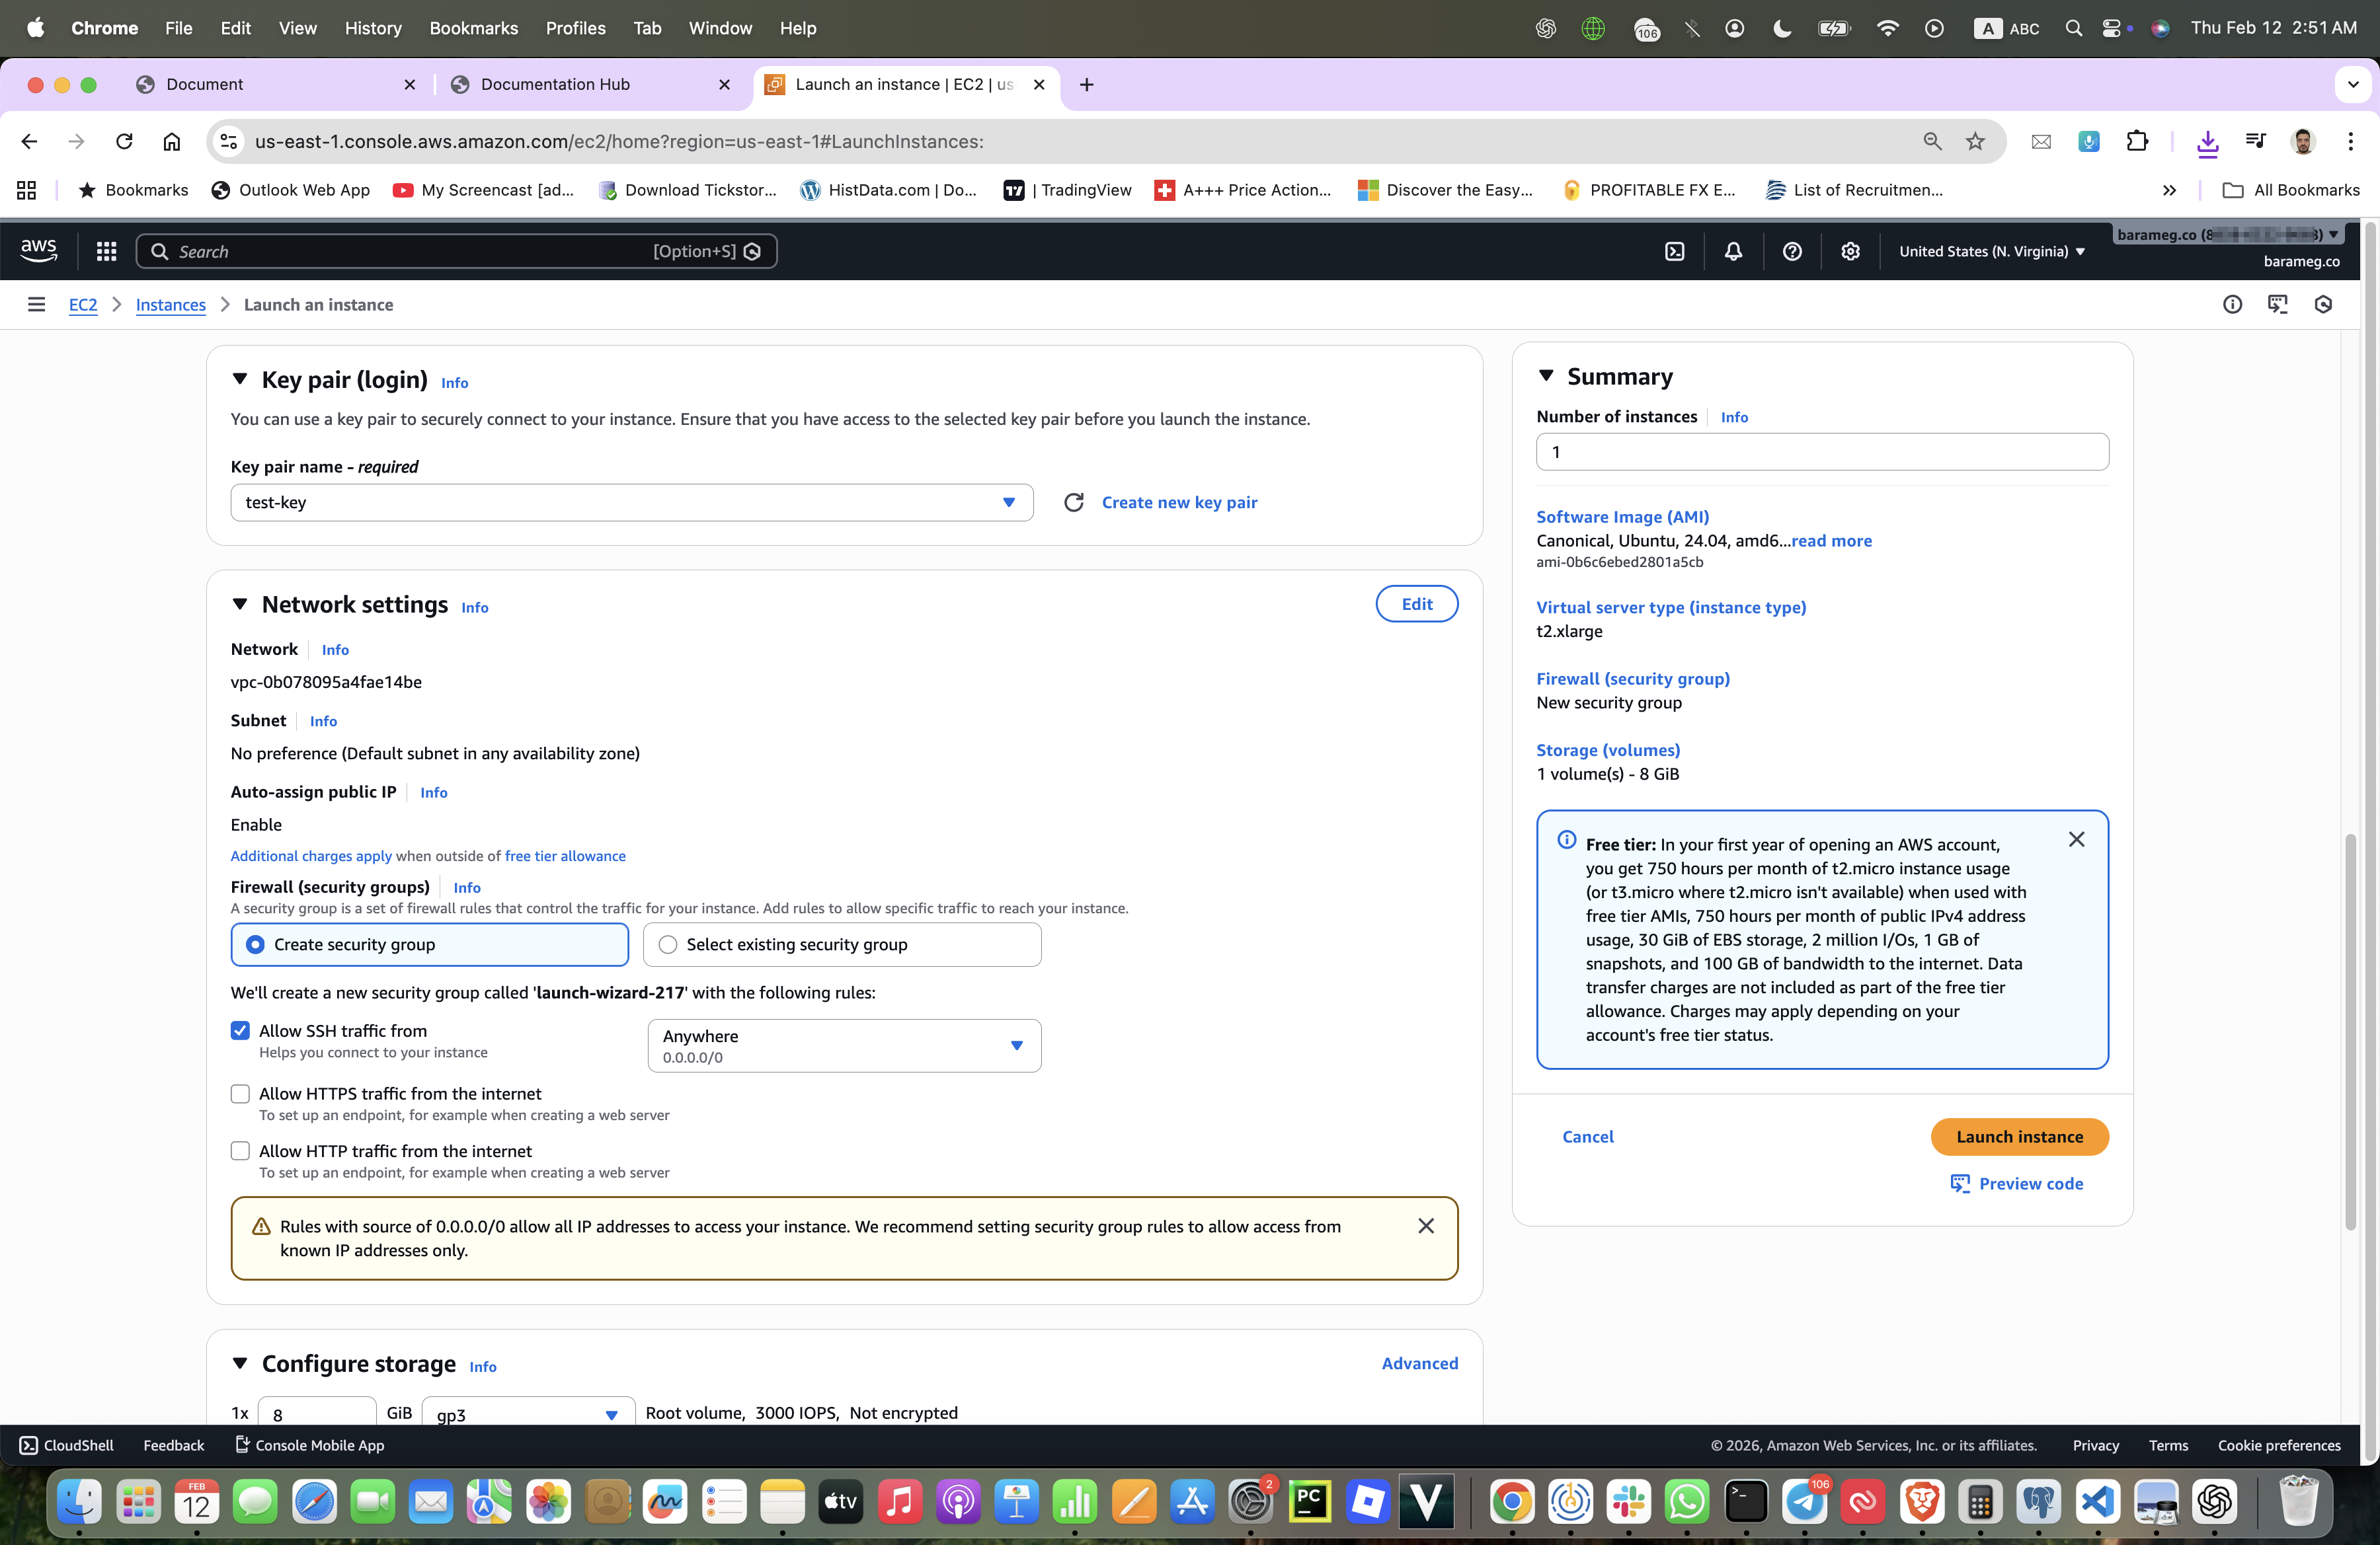Click Create new key pair link
Screen dimensions: 2380x1545
click(1179, 503)
